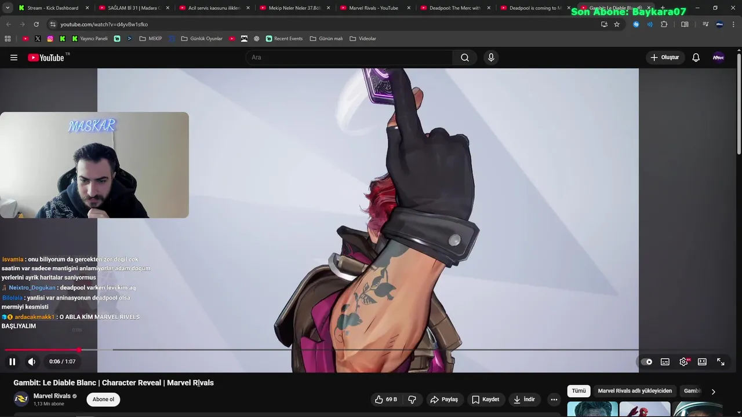
Task: Switch to Acil servis kaosunu tab
Action: pyautogui.click(x=213, y=8)
